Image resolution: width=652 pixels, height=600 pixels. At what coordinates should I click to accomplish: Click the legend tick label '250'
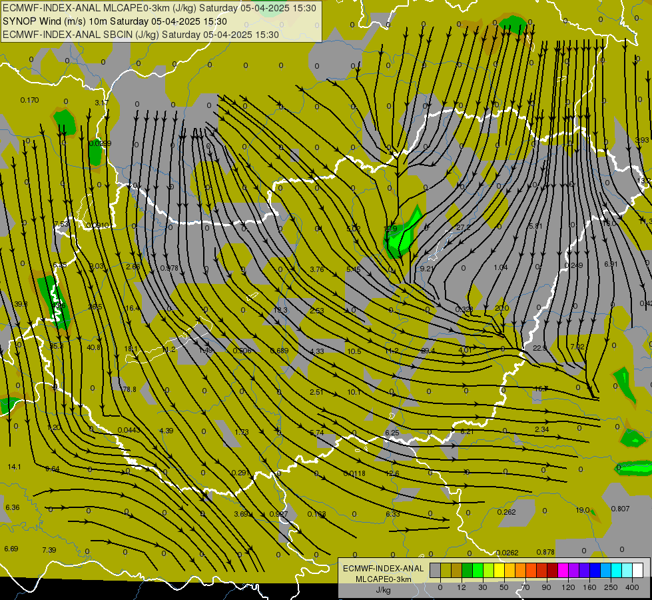pos(611,587)
